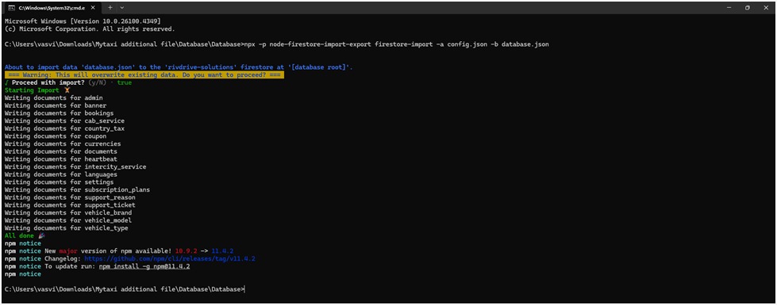Click the empty title bar drag area
Image resolution: width=777 pixels, height=305 pixels.
(x=421, y=8)
